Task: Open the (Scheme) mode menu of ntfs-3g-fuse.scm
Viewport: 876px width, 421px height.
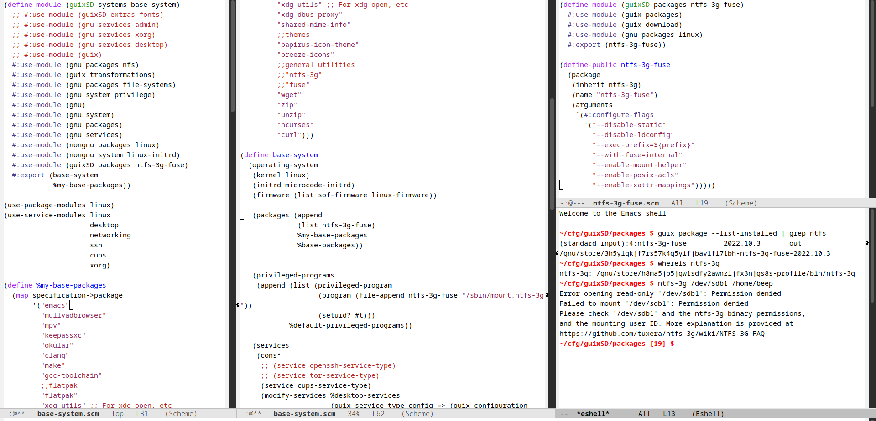Action: (x=741, y=203)
